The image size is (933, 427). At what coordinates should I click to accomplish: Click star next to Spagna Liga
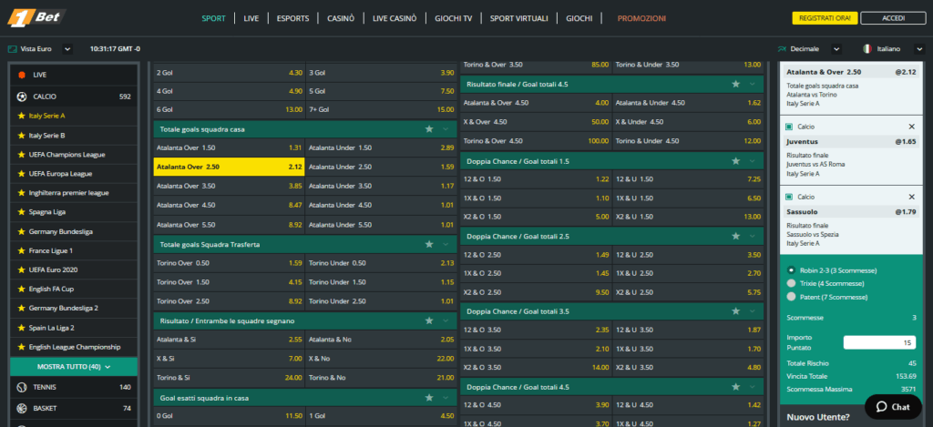pos(22,212)
